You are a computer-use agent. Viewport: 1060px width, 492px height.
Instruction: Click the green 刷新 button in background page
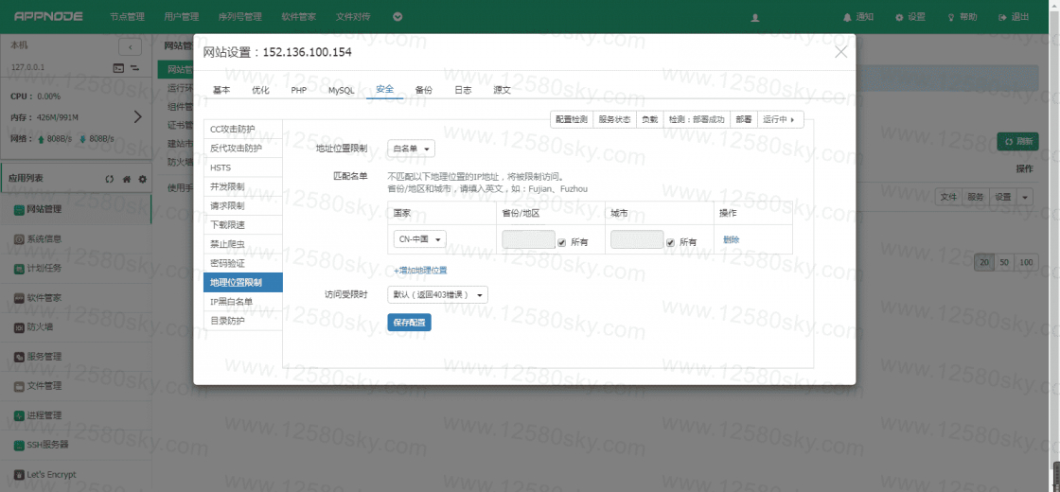(x=1017, y=141)
